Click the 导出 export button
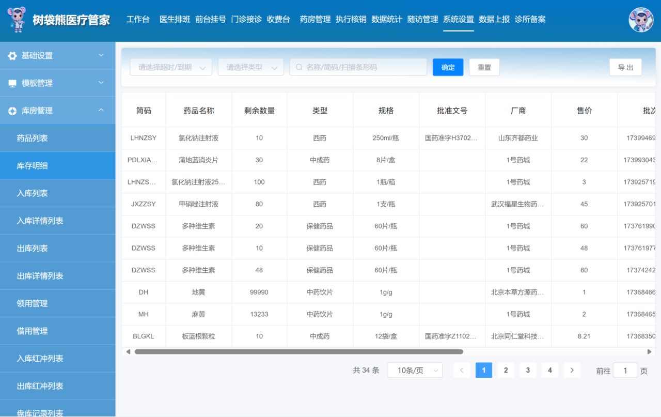The width and height of the screenshot is (661, 417). click(x=625, y=67)
